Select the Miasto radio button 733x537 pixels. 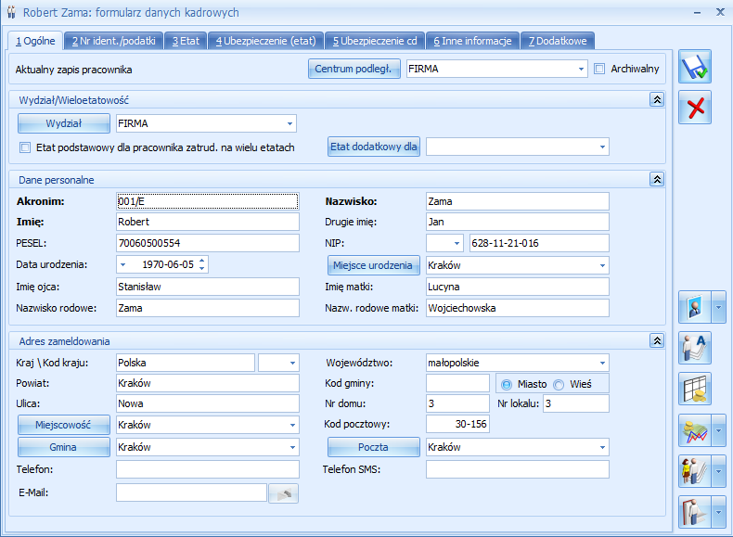pos(507,385)
